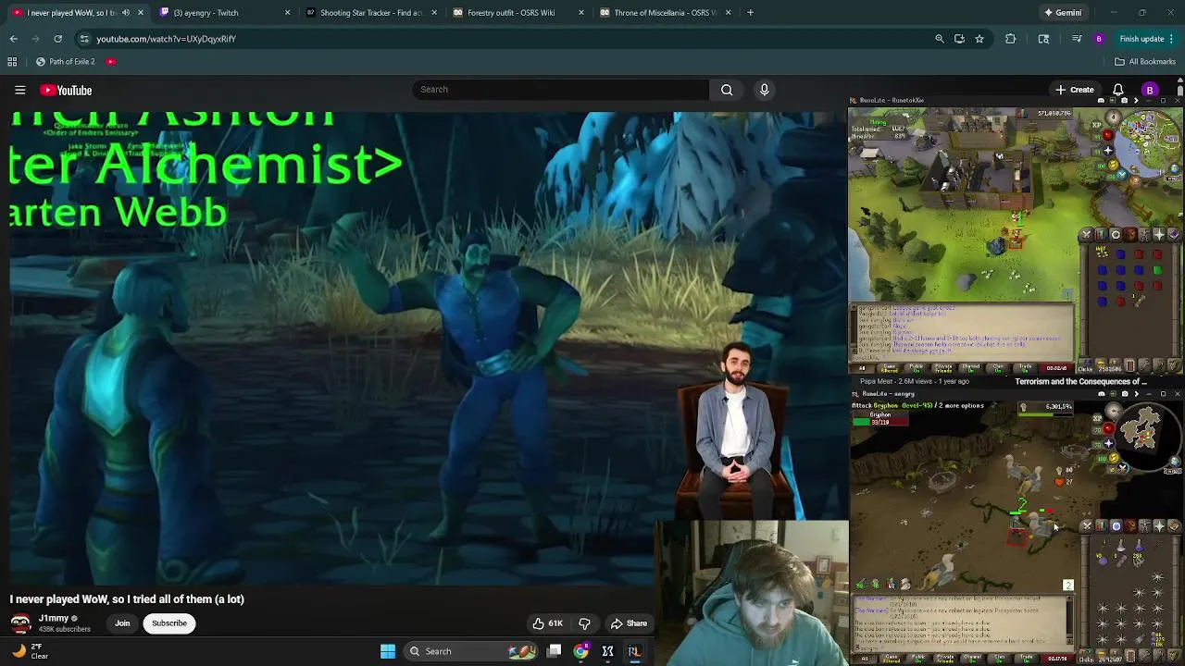Image resolution: width=1185 pixels, height=666 pixels.
Task: Open the YouTube guide hamburger menu
Action: pyautogui.click(x=19, y=90)
